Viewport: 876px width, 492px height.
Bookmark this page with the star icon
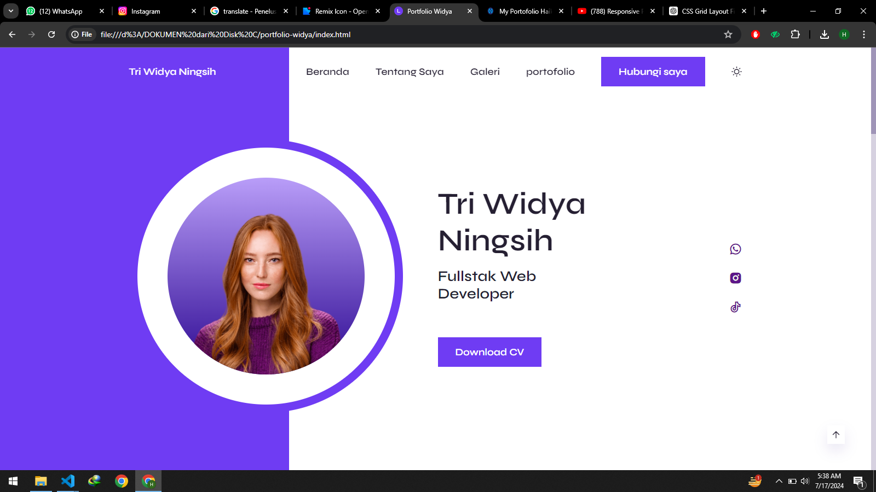(x=728, y=34)
